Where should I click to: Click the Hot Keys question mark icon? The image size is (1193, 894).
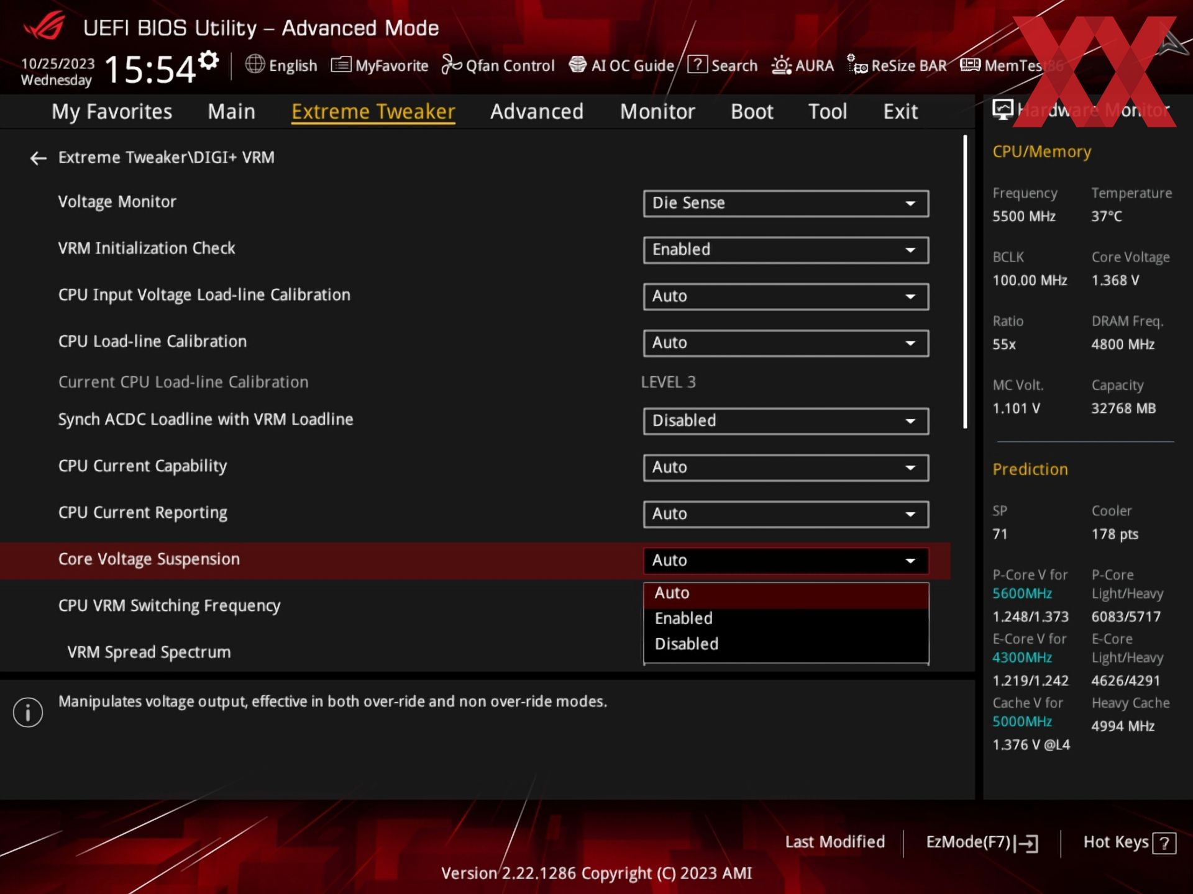pyautogui.click(x=1164, y=843)
